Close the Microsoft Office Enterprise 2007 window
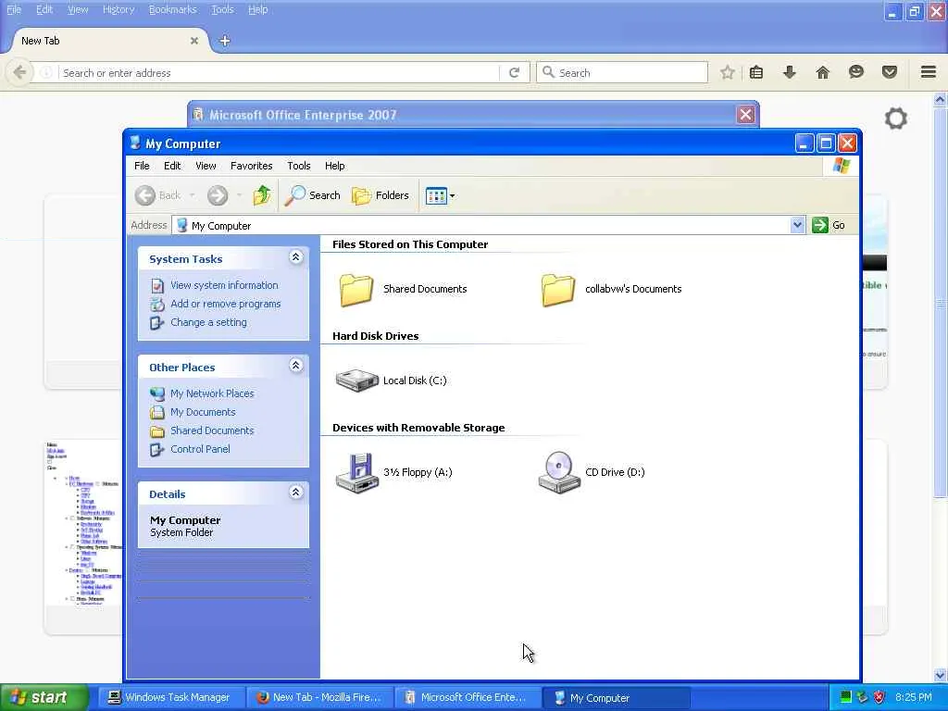This screenshot has width=948, height=711. [x=745, y=115]
